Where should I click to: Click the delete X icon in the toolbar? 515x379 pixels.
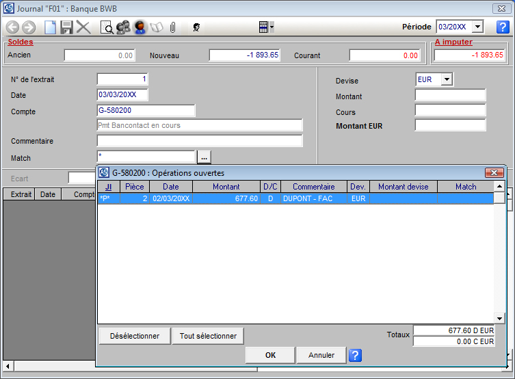point(83,27)
